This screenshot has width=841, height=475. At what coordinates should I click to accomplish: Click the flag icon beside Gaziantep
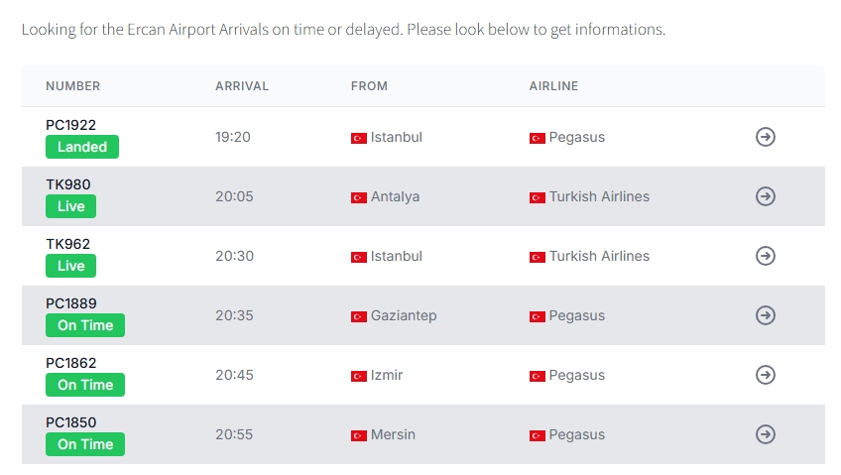coord(359,316)
